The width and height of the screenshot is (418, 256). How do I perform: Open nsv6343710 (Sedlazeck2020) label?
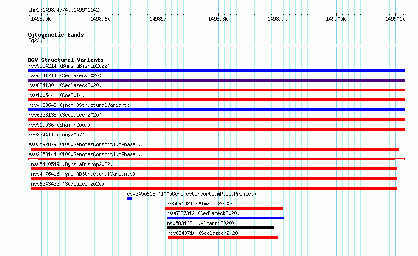point(204,233)
